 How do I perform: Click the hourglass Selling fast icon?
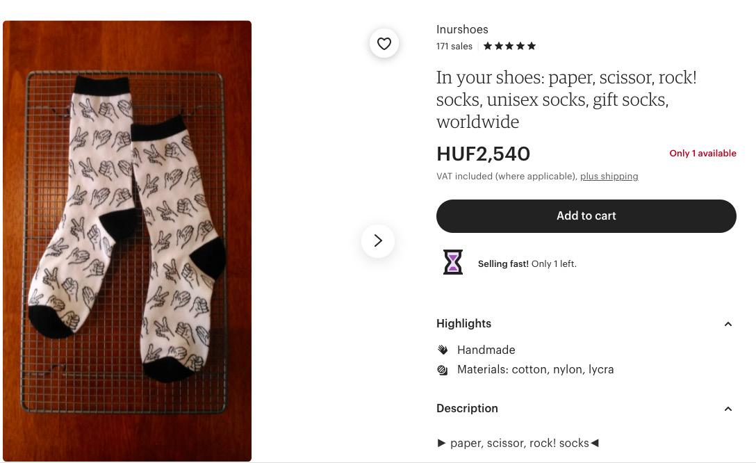[x=453, y=262]
